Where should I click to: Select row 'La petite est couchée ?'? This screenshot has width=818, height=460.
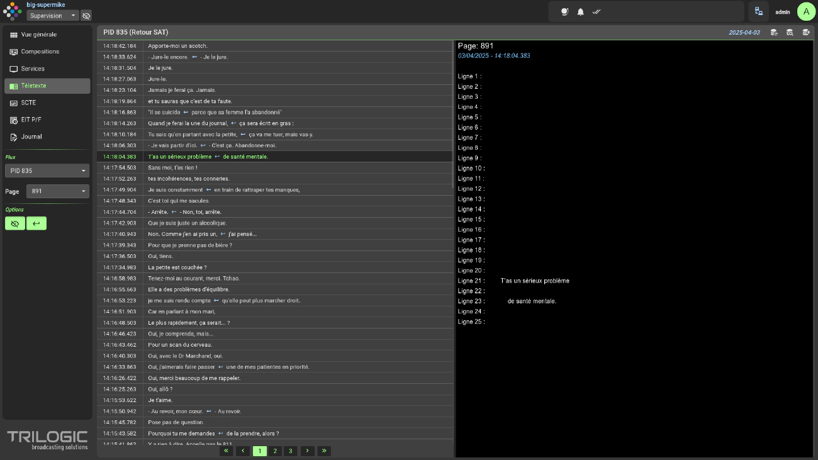point(275,267)
